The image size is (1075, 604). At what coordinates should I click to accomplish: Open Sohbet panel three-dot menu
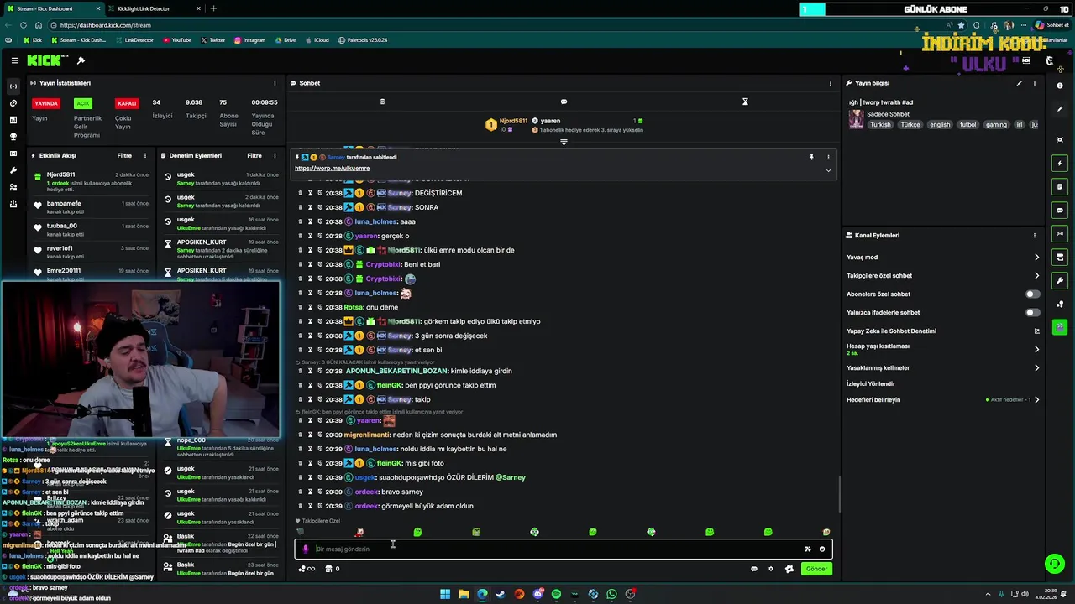(831, 83)
